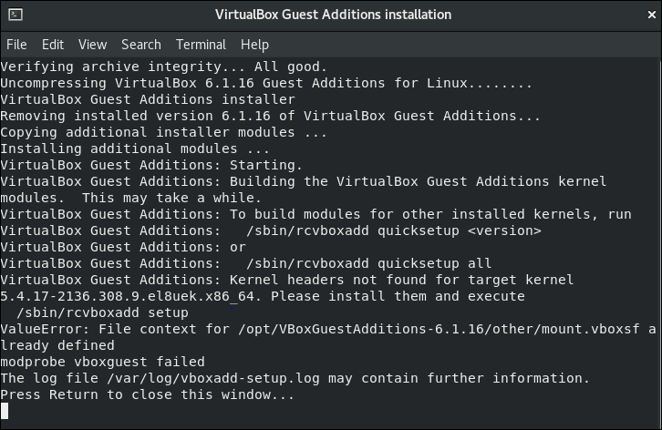Close the Guest Additions installation window
The image size is (662, 430).
point(651,15)
